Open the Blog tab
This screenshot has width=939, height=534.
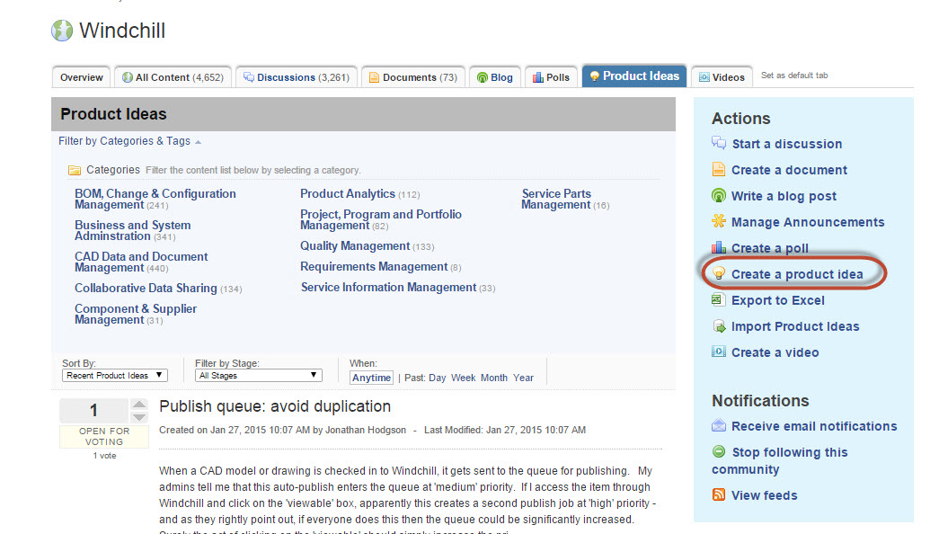(x=494, y=77)
